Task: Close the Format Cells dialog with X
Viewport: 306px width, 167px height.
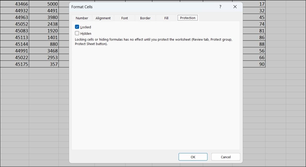Action: tap(235, 7)
